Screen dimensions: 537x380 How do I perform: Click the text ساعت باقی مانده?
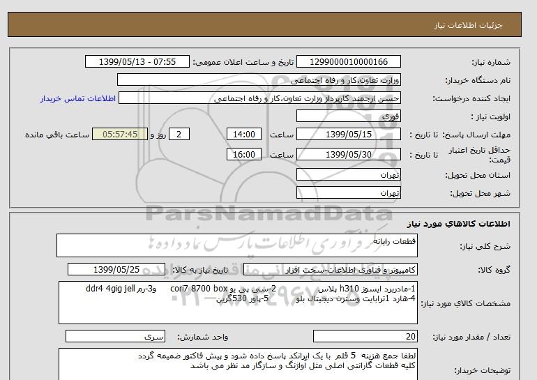[57, 135]
